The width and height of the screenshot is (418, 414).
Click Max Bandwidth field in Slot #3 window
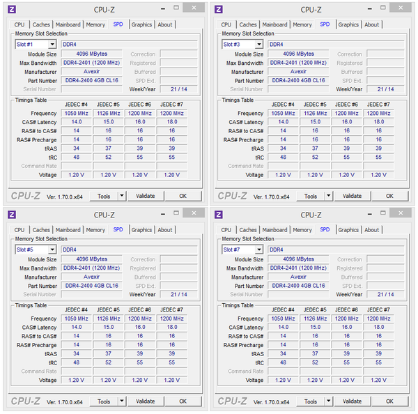click(x=298, y=63)
